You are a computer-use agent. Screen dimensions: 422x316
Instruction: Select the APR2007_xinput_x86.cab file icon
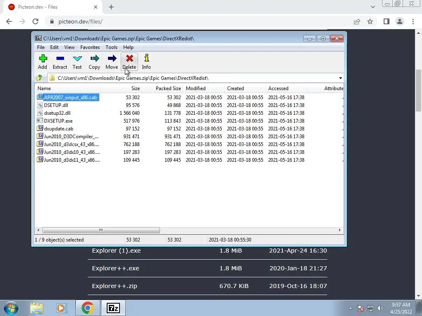click(x=40, y=97)
